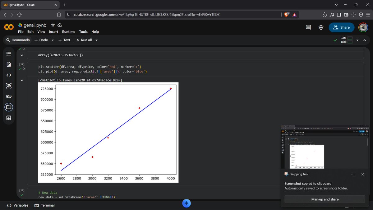The image size is (373, 210).
Task: Click the Colab CO logo
Action: tap(9, 27)
